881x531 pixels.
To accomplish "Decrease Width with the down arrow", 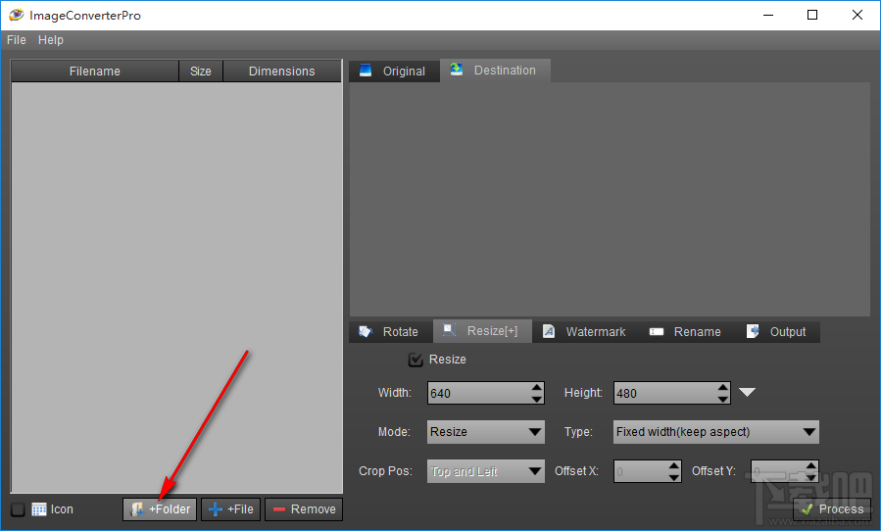I will tap(537, 399).
